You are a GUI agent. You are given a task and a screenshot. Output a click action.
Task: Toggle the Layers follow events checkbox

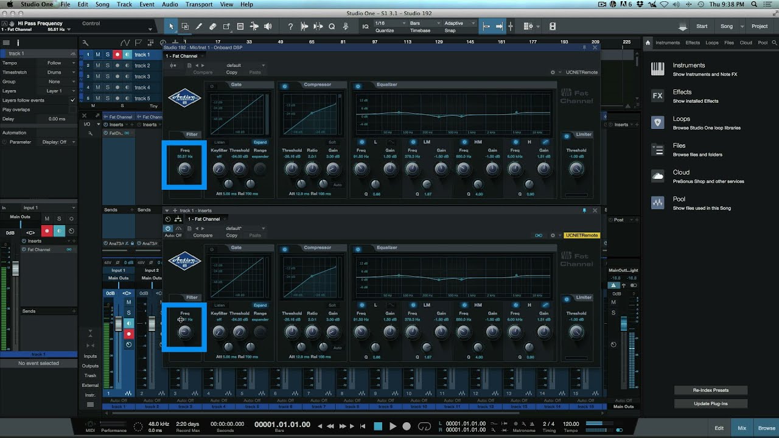73,100
